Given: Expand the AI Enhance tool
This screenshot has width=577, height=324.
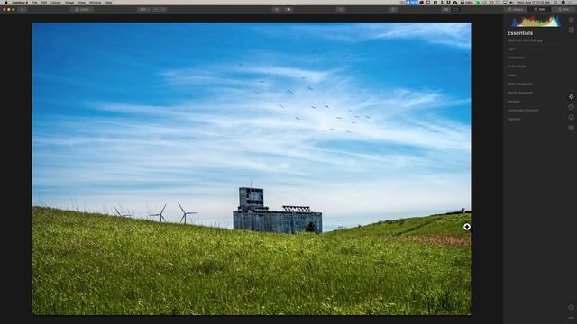Looking at the screenshot, I should 516,58.
